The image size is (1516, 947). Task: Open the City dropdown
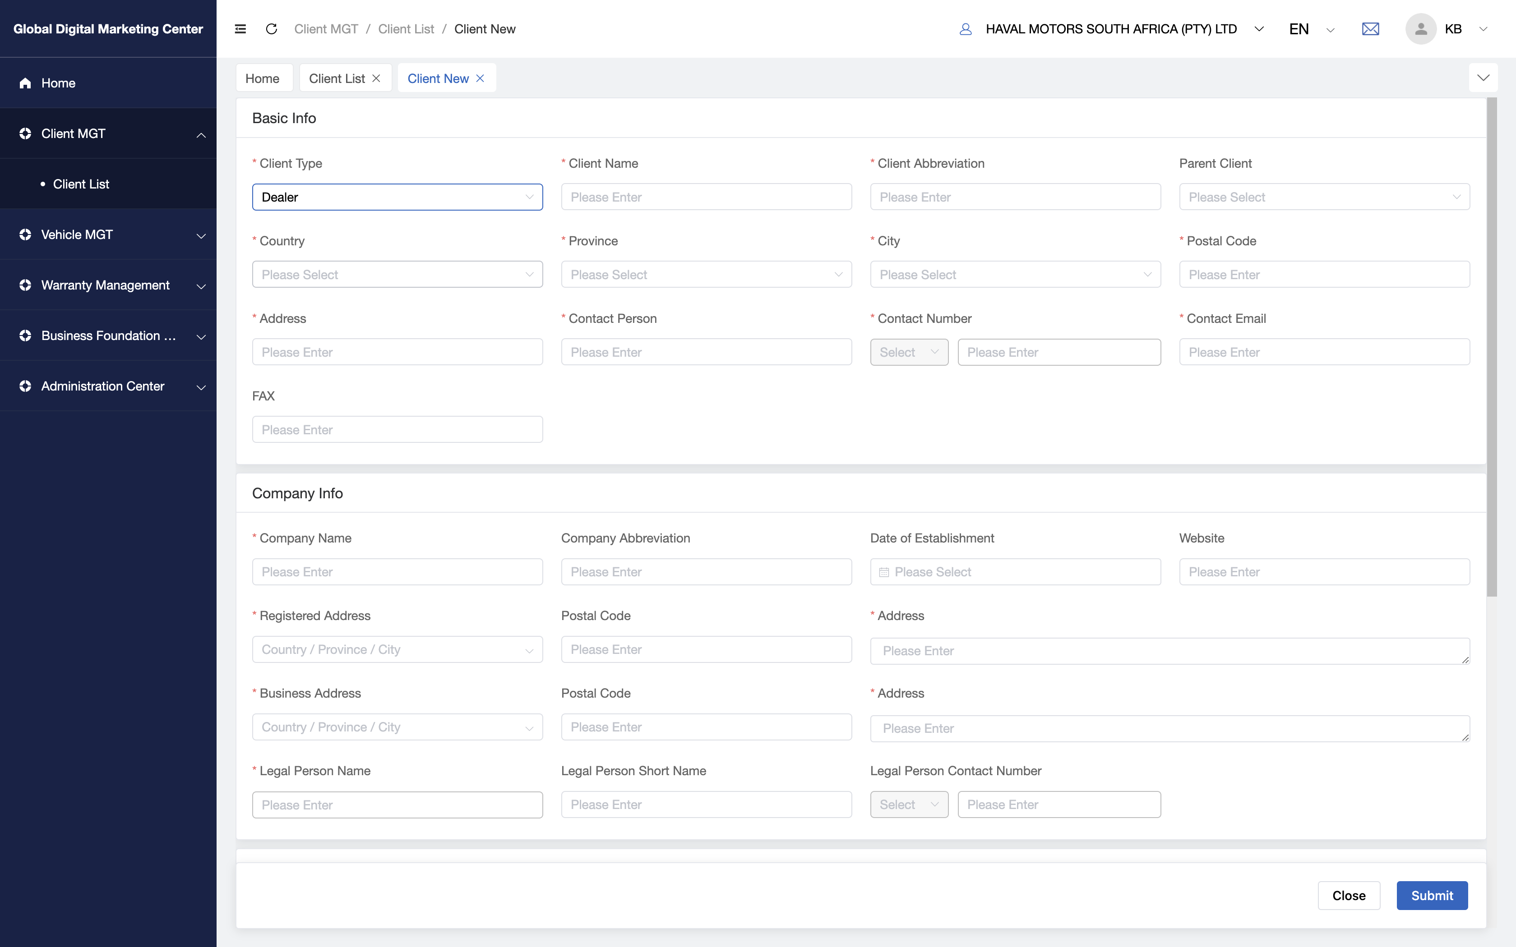point(1015,274)
